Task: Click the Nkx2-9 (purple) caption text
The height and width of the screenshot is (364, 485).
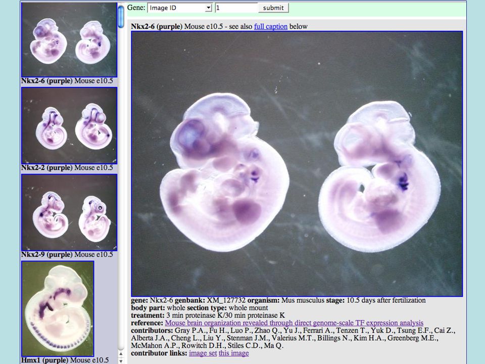Action: tap(46, 255)
